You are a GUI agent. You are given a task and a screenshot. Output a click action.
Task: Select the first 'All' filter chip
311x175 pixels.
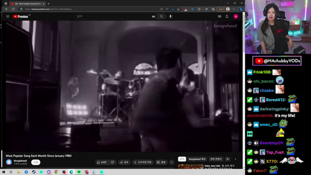click(182, 159)
